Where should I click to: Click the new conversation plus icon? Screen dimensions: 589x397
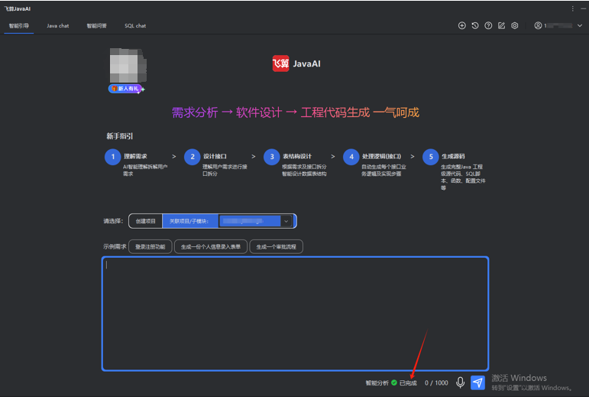(x=461, y=25)
